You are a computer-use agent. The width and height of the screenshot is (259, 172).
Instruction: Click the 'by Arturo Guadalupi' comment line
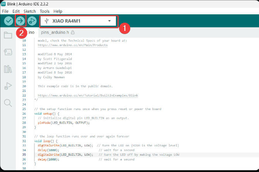55,68
